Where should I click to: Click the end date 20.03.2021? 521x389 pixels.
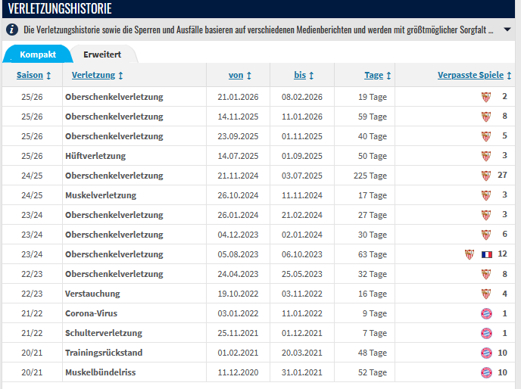point(302,353)
